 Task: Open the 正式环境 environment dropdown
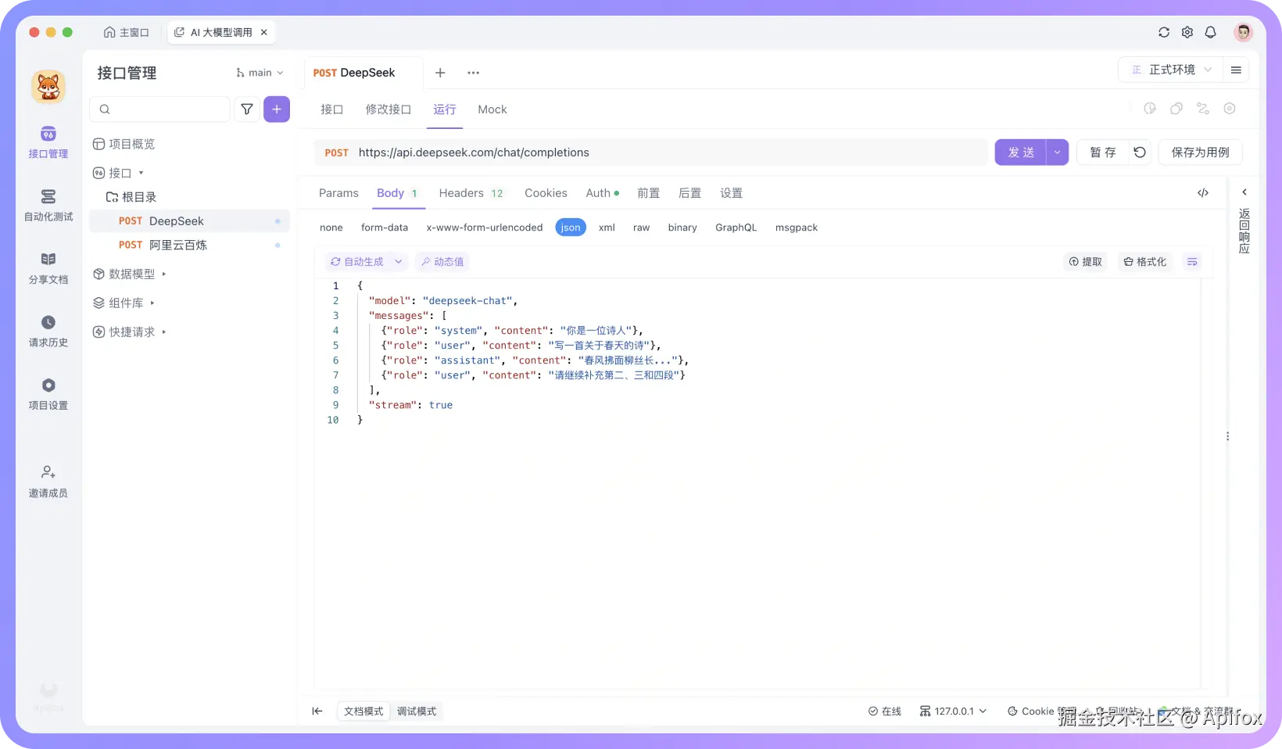point(1172,70)
